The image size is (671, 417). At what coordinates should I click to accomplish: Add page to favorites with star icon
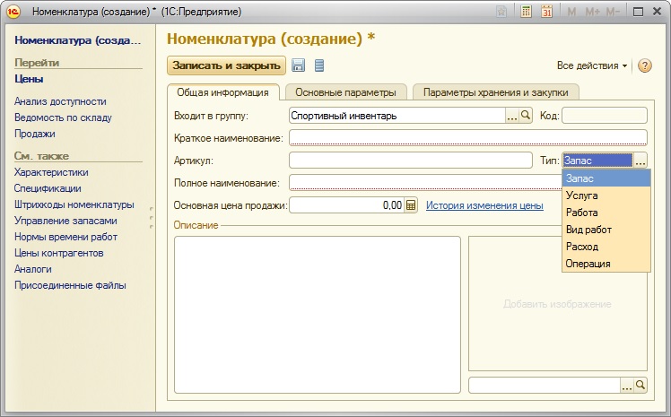tap(501, 12)
